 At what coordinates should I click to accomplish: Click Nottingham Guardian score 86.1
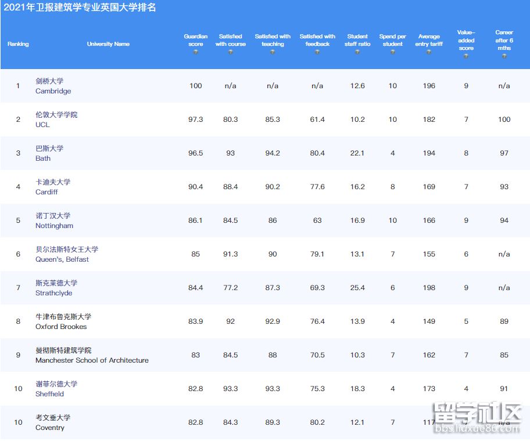195,220
